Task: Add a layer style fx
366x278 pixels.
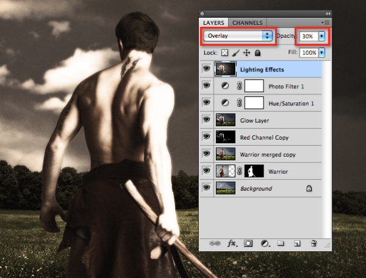Action: 232,243
